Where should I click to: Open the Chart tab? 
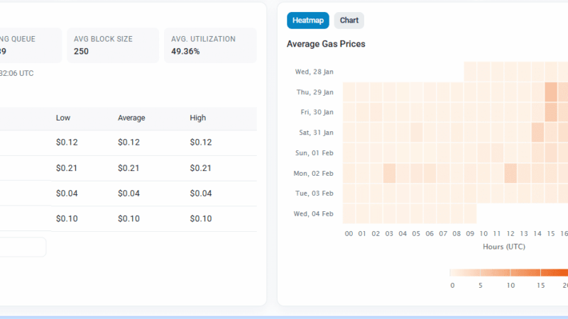pyautogui.click(x=349, y=21)
